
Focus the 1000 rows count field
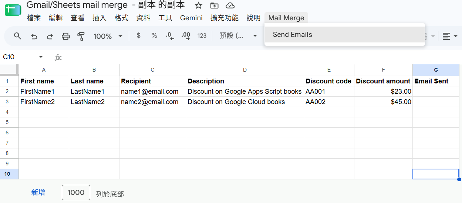(x=76, y=192)
